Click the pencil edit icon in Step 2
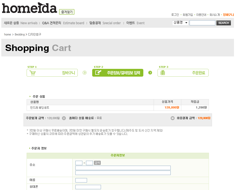Image resolution: width=235 pixels, height=190 pixels. tap(98, 73)
